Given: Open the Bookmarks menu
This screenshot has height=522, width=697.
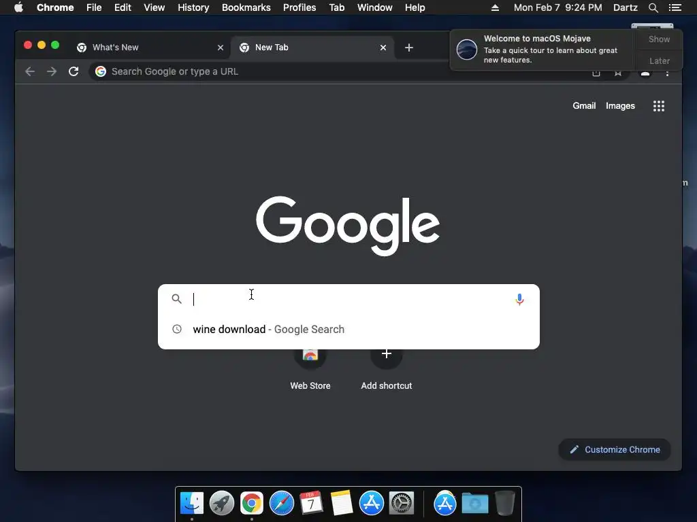Looking at the screenshot, I should click(x=246, y=7).
